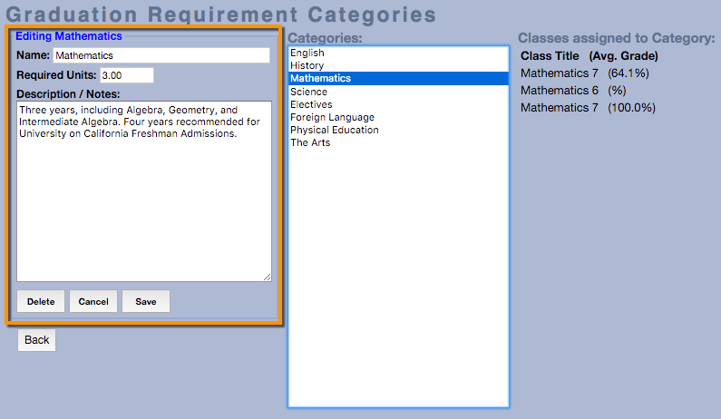Image resolution: width=721 pixels, height=419 pixels.
Task: Click the category Name input field
Action: tap(161, 55)
